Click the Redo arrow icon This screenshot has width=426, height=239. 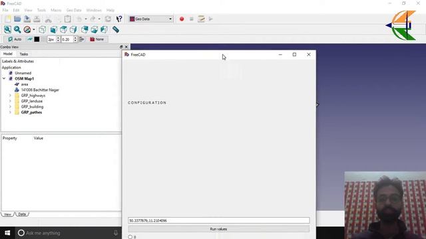pos(93,19)
